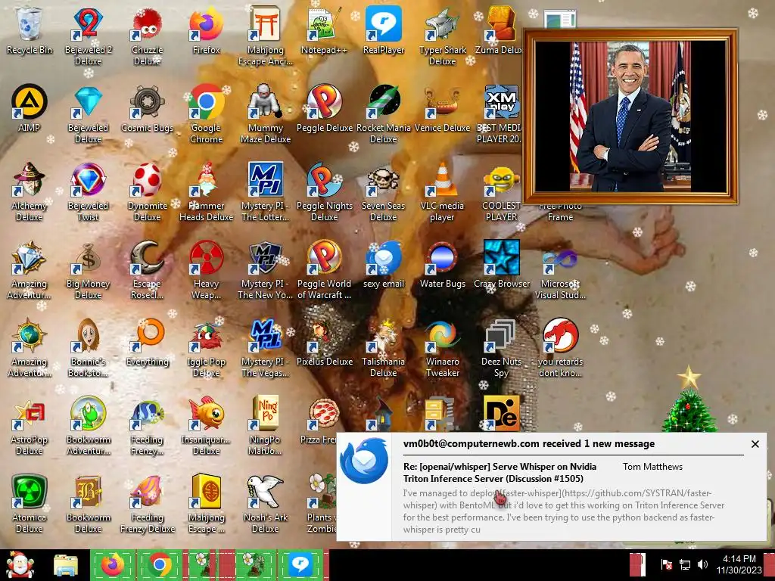Open NingPo MahJong shortcut
The image size is (775, 581).
[266, 426]
